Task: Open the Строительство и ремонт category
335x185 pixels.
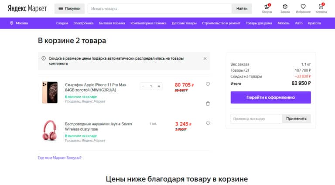Action: pyautogui.click(x=221, y=23)
